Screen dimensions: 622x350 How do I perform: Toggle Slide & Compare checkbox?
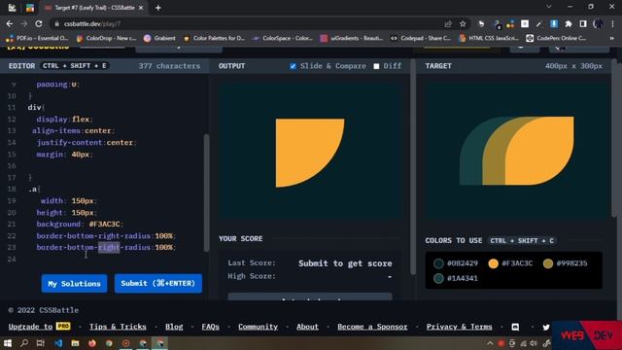[293, 66]
